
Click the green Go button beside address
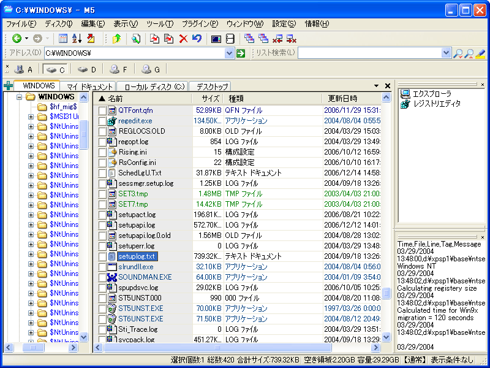coord(241,53)
